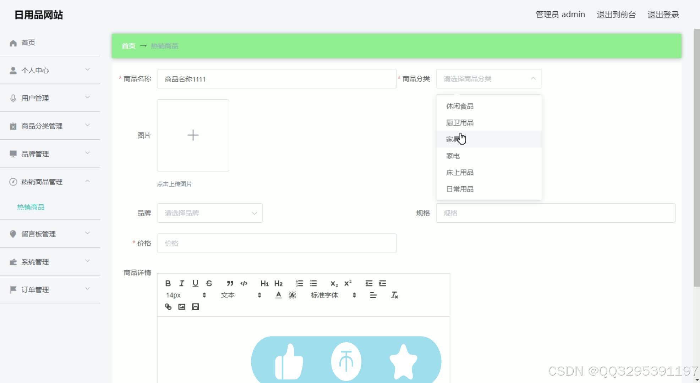
Task: Select 床上用品 category option
Action: click(489, 173)
